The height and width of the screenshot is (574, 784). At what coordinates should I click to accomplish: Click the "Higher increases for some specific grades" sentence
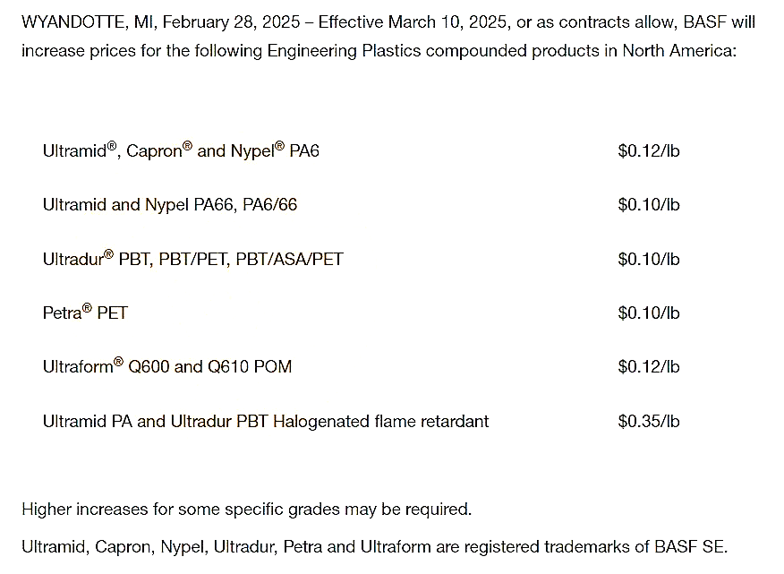click(x=246, y=510)
